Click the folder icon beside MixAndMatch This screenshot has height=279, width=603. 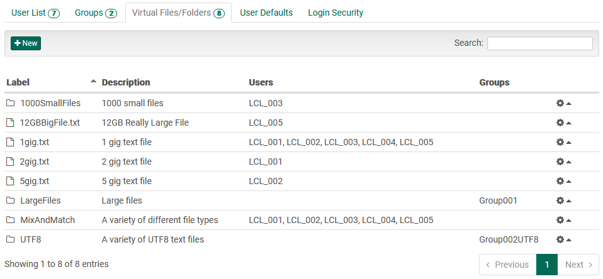pos(10,220)
